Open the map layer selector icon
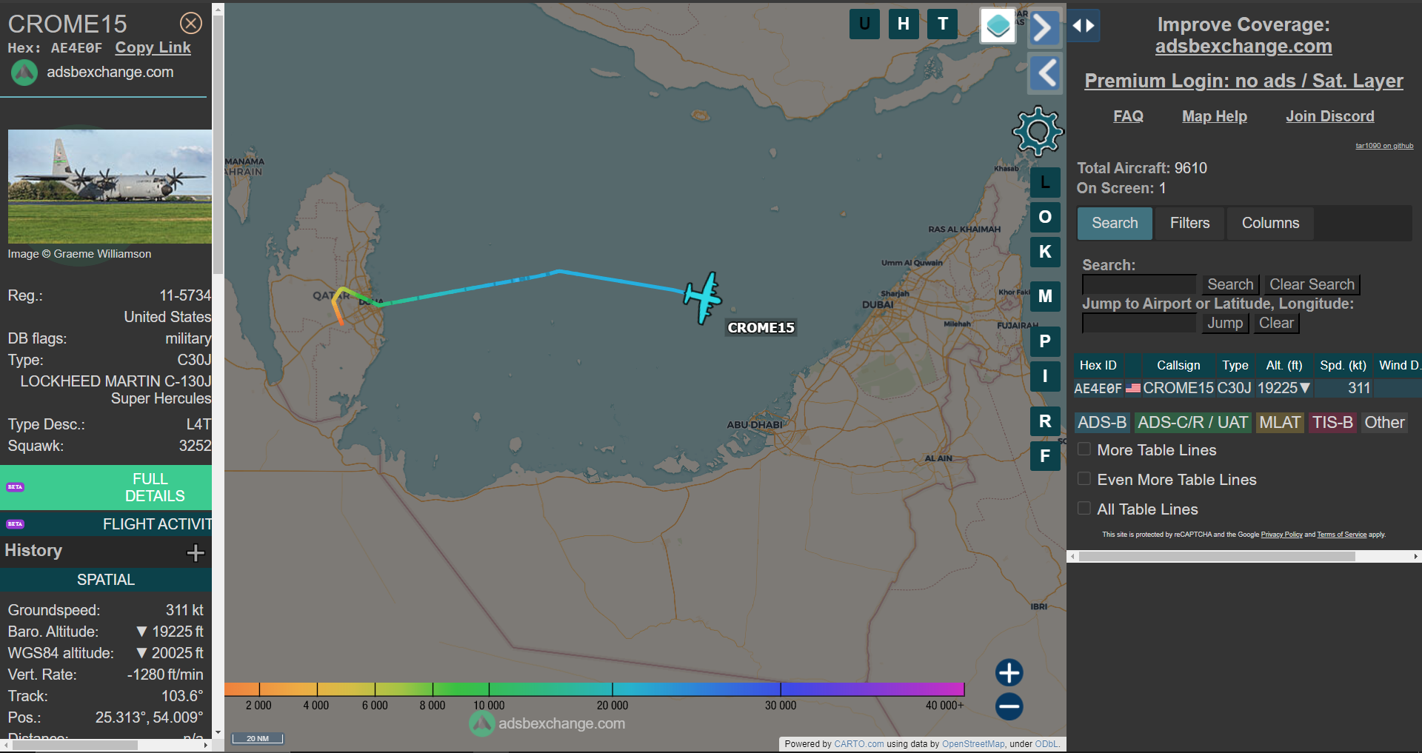The height and width of the screenshot is (753, 1422). point(998,26)
